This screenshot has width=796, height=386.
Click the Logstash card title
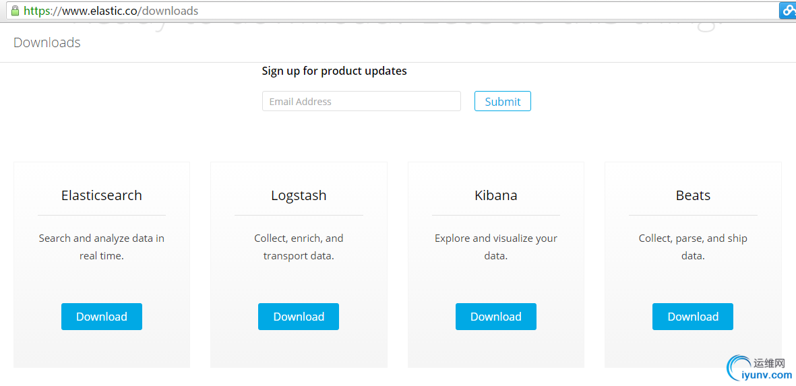[299, 195]
